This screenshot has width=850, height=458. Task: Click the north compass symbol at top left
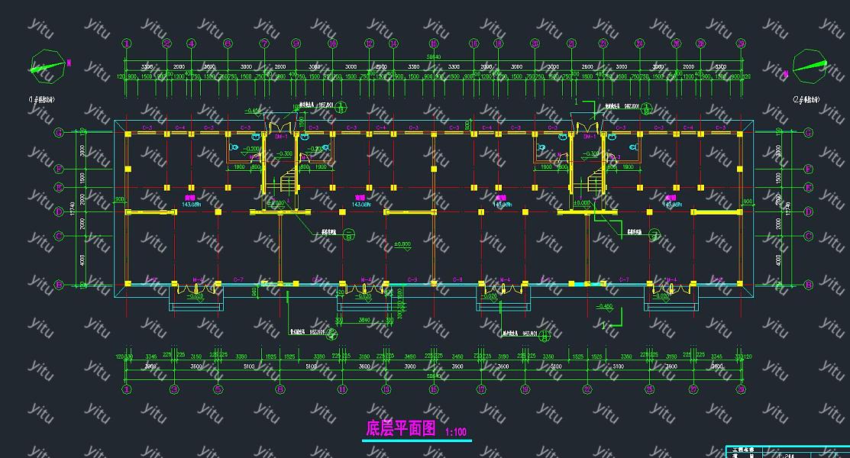pos(47,67)
